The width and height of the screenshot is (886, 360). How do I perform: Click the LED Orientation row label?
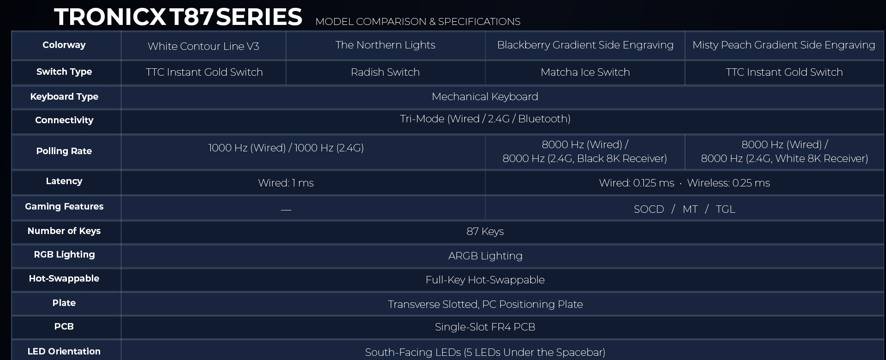coord(64,351)
